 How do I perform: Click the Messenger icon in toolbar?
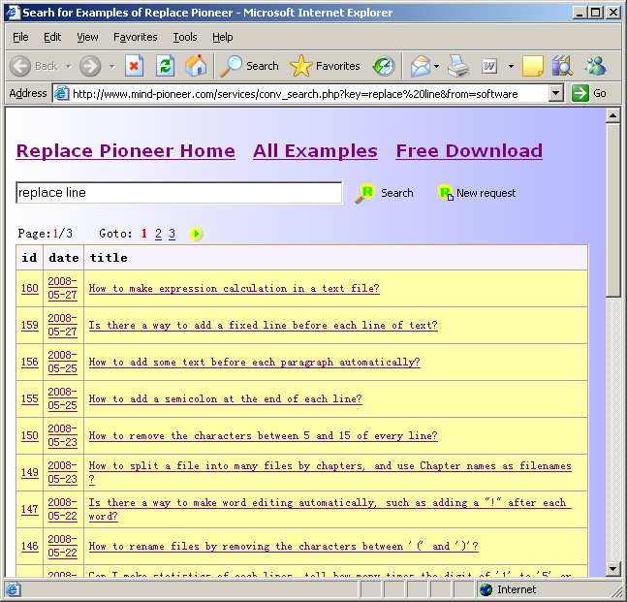(x=595, y=66)
